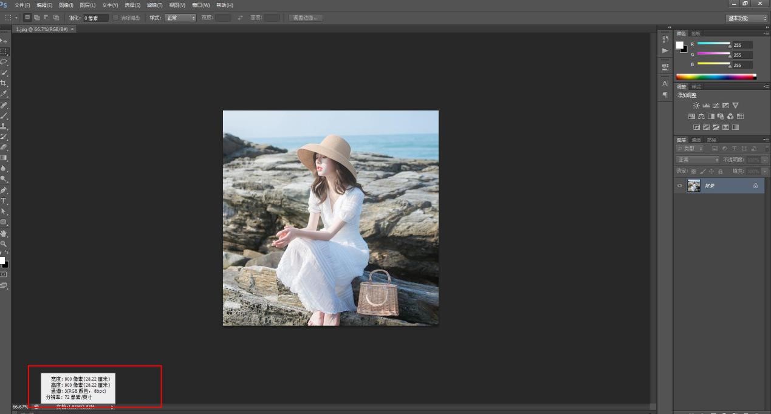Select the Crop tool
The height and width of the screenshot is (414, 771).
click(4, 83)
